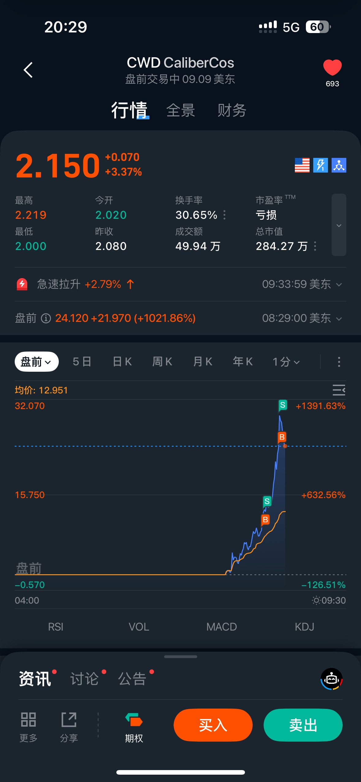Open turnover rate 30.65% options dots
This screenshot has height=782, width=361.
pyautogui.click(x=224, y=215)
